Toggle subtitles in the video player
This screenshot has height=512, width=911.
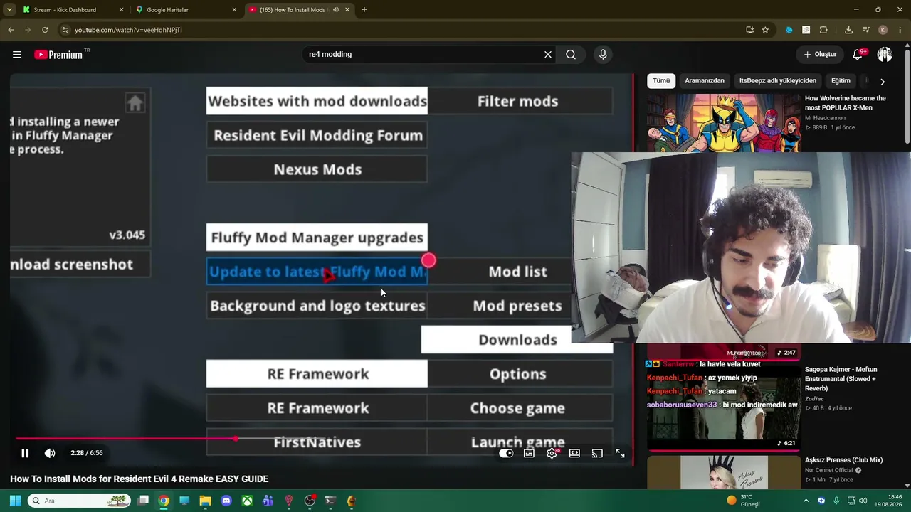[x=529, y=453]
